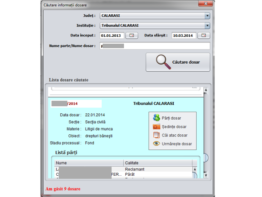Click the Părți dosar people icon
Image resolution: width=262 pixels, height=197 pixels.
click(156, 118)
